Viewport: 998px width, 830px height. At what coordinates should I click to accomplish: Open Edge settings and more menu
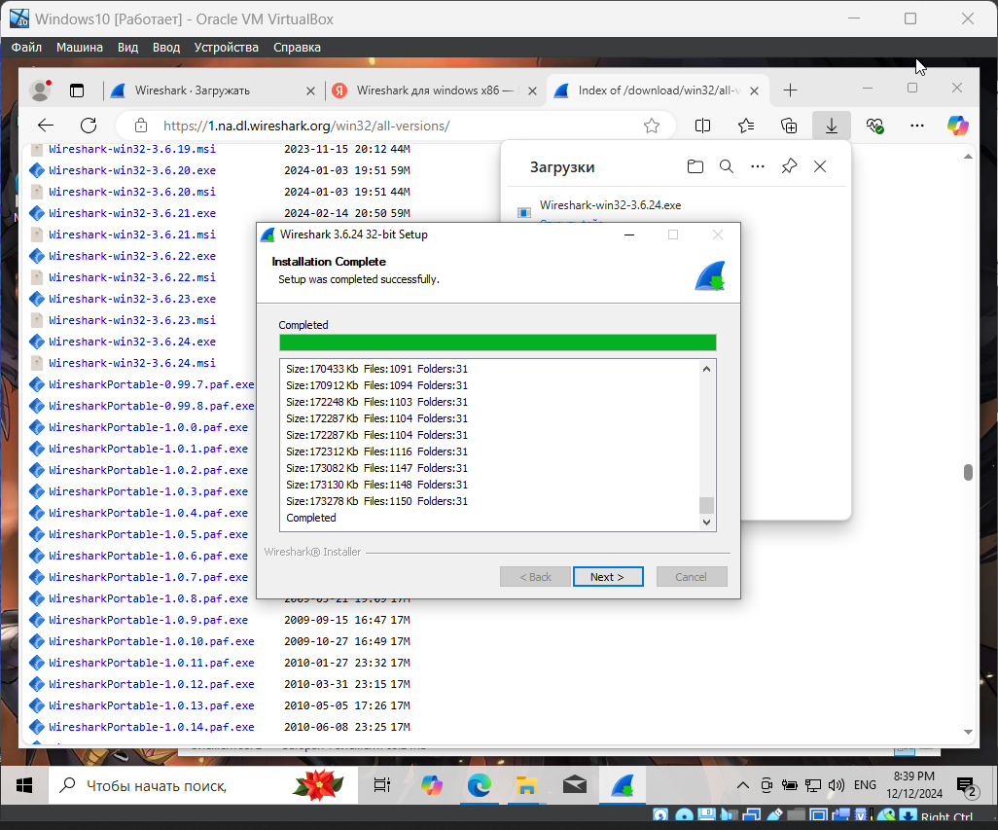coord(917,126)
